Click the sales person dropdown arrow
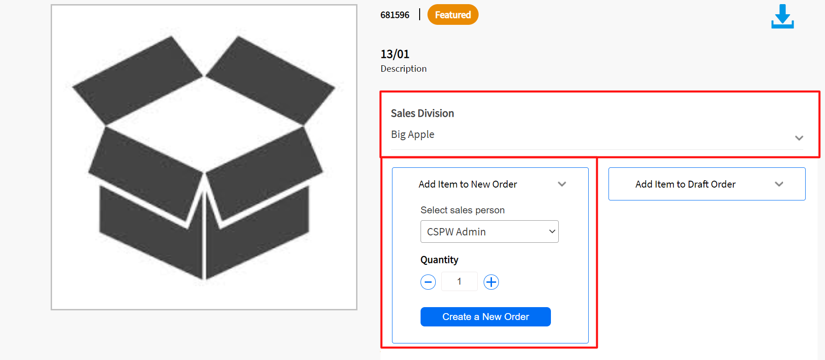Image resolution: width=825 pixels, height=360 pixels. [x=552, y=231]
